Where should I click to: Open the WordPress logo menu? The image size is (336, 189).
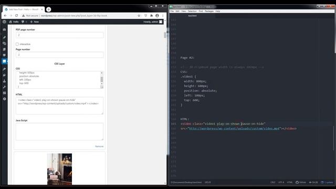pyautogui.click(x=4, y=22)
